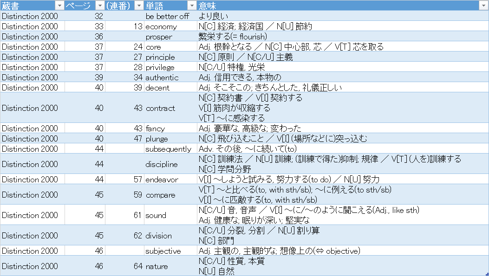Open the 単語 column filter dropdown
Screen dimensions: 489x276
[x=191, y=6]
